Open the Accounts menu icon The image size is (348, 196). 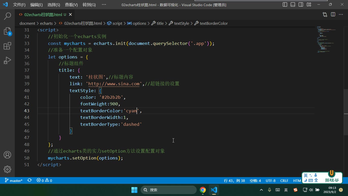click(7, 155)
